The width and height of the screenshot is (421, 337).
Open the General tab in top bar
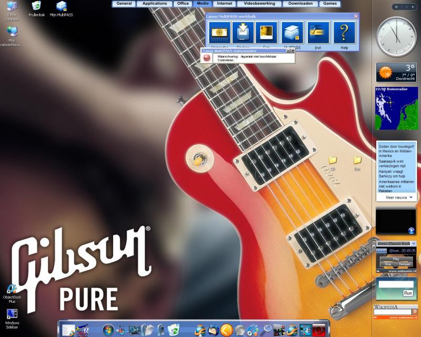coord(124,4)
